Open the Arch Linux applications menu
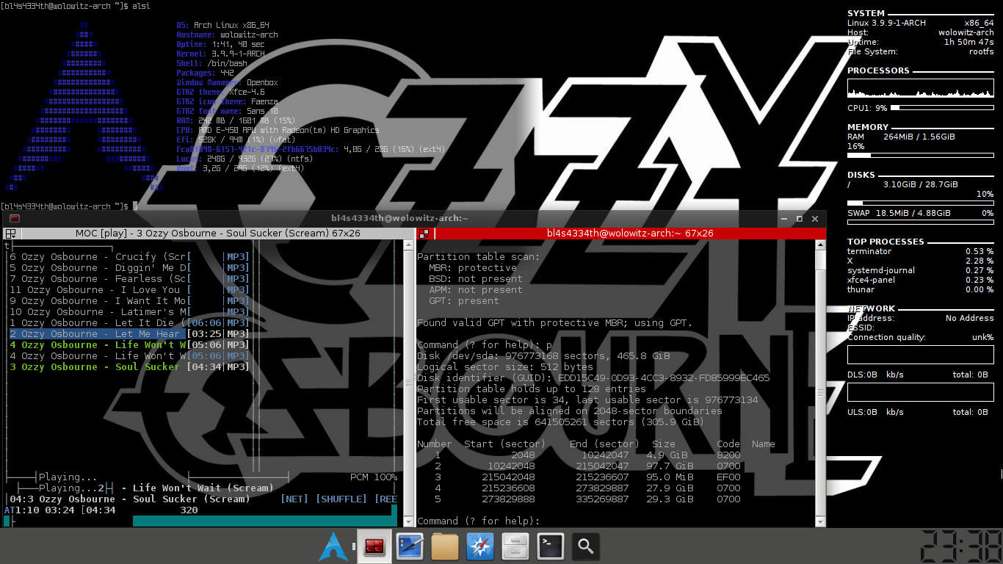Image resolution: width=1003 pixels, height=564 pixels. pos(333,546)
